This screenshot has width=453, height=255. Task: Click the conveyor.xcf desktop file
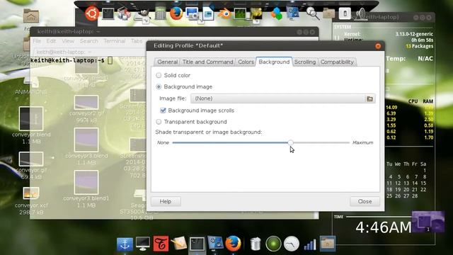31,193
